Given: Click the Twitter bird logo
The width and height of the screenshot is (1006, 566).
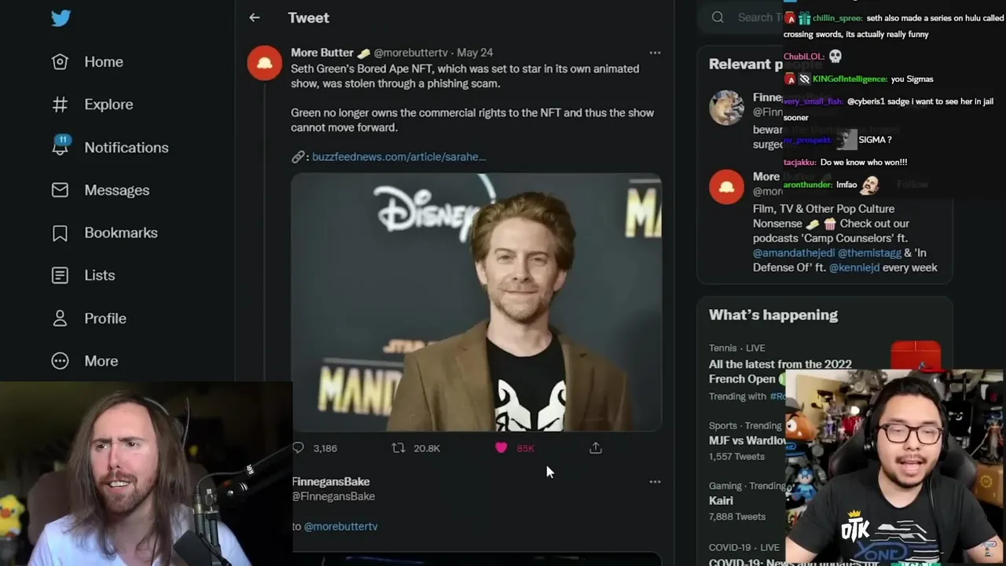Looking at the screenshot, I should point(61,18).
